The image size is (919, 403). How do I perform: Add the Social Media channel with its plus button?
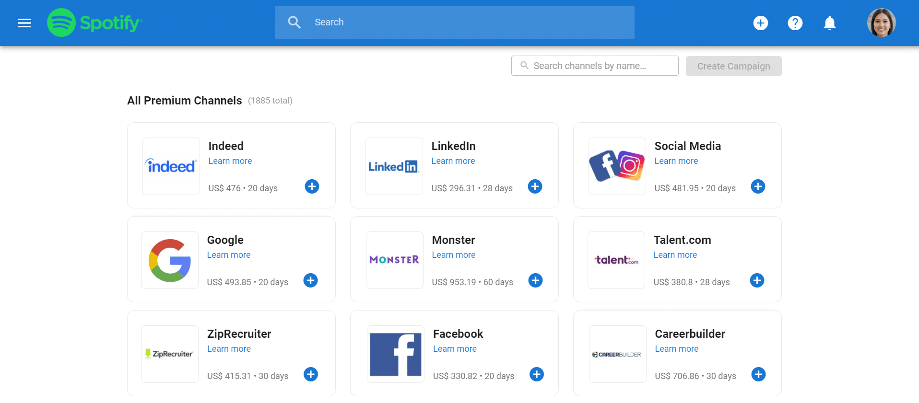[x=758, y=186]
